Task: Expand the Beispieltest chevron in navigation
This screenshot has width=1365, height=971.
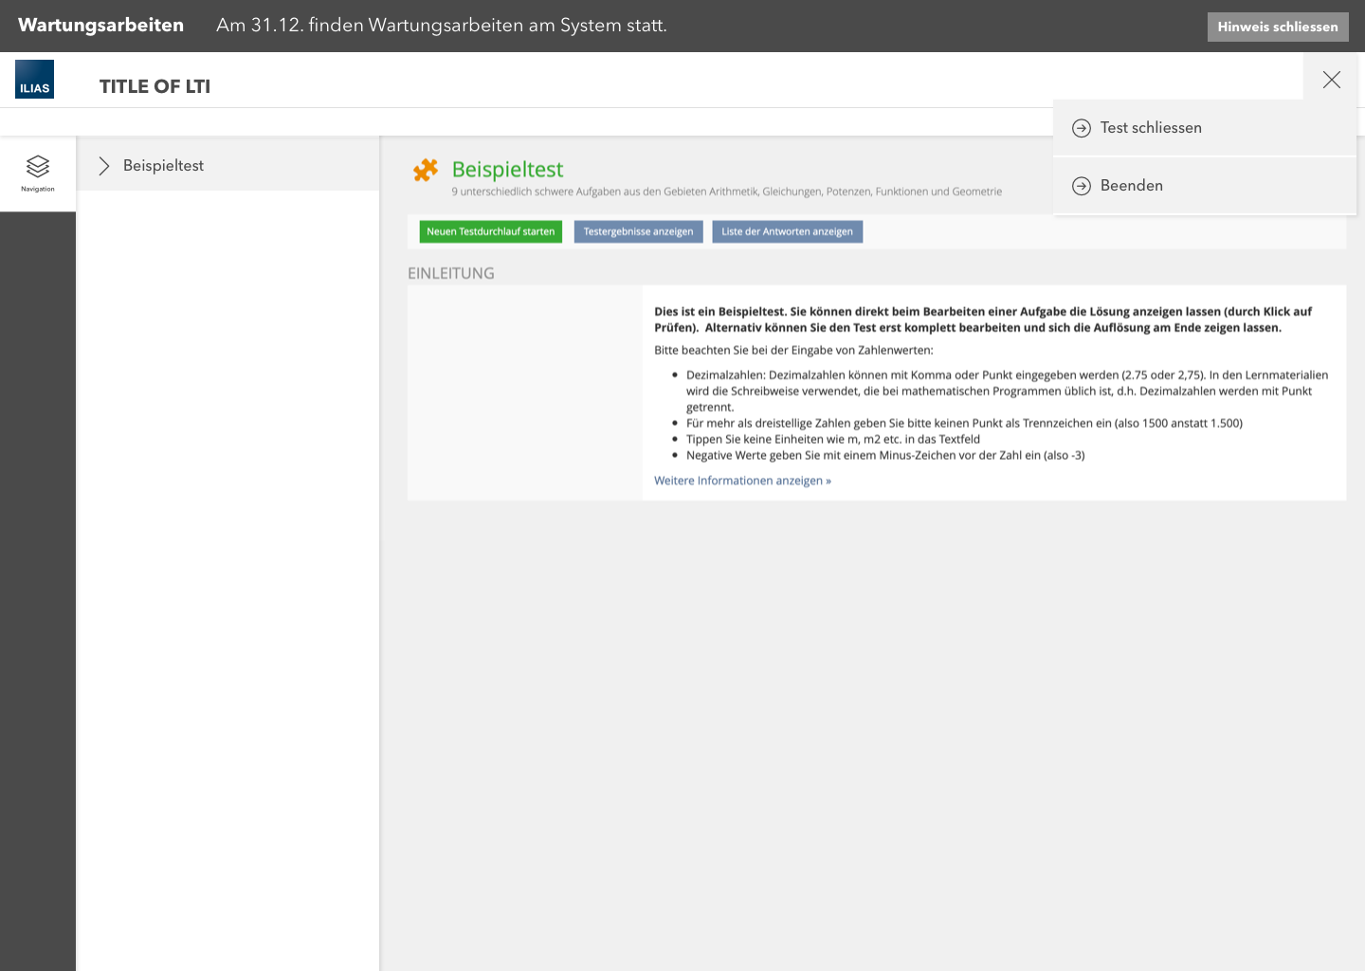Action: pyautogui.click(x=104, y=166)
